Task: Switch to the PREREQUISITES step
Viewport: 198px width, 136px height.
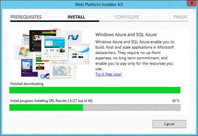Action: 26,17
